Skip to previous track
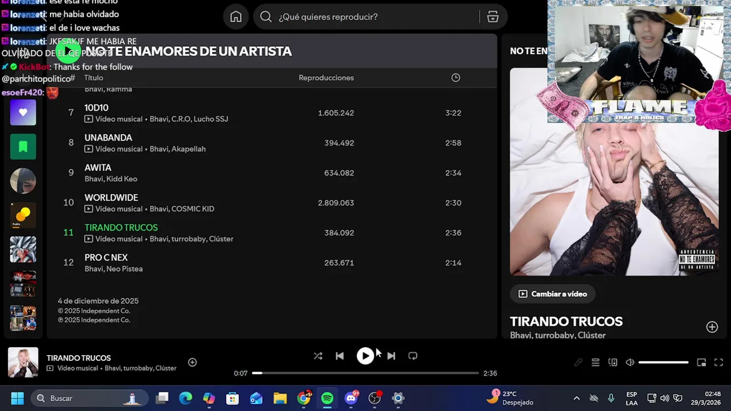Screen dimensions: 731x411 pos(340,356)
